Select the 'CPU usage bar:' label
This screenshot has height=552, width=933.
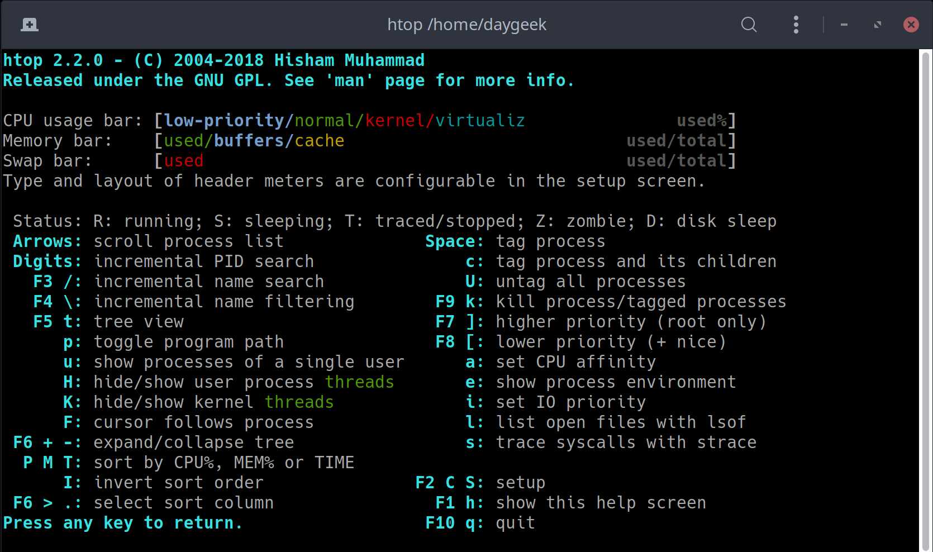(73, 121)
